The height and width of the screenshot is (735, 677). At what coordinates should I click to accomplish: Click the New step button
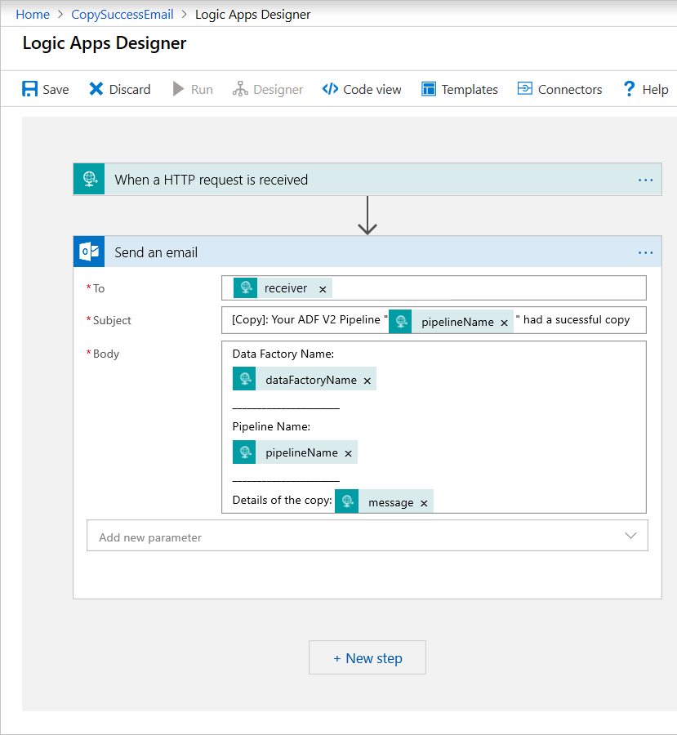(x=367, y=657)
